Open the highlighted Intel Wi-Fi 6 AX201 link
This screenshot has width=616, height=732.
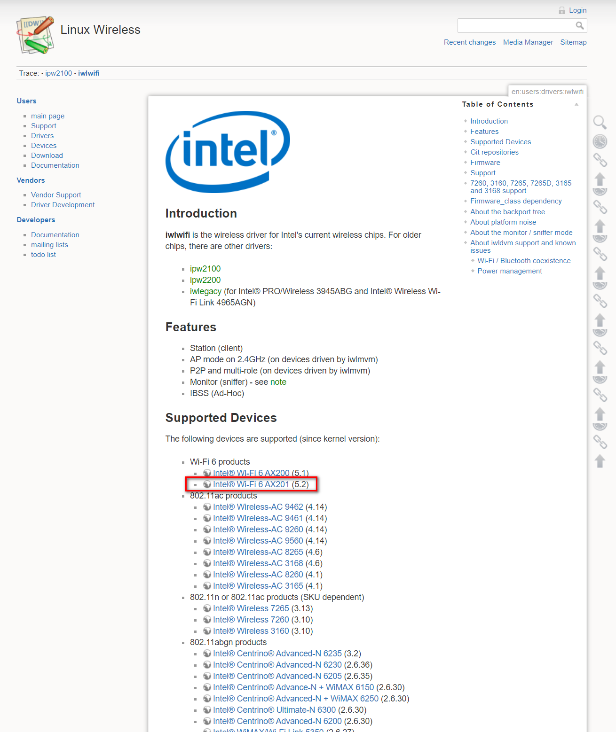[251, 484]
